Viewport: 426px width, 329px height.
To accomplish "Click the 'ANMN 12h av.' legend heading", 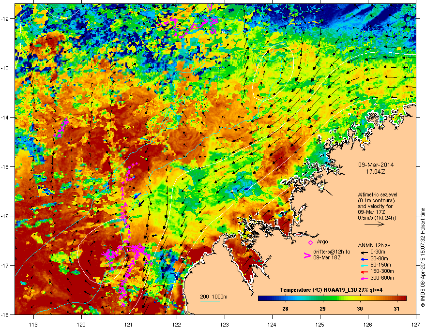I will coord(375,245).
